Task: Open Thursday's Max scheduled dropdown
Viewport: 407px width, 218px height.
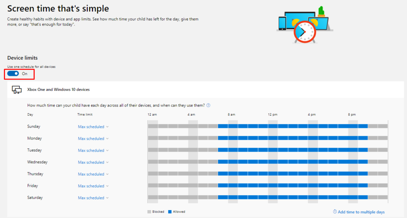Action: (x=93, y=174)
